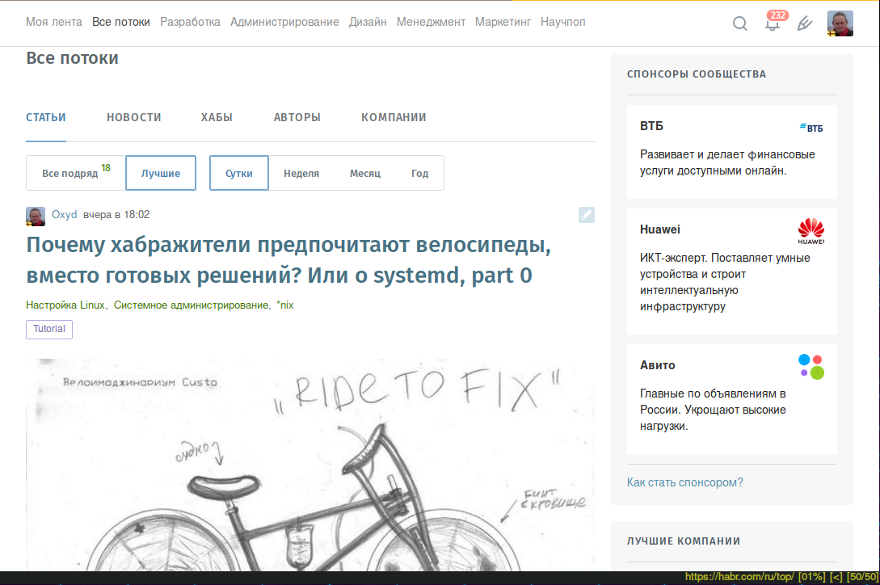Click the Huawei sponsor logo
This screenshot has height=585, width=880.
coord(811,231)
